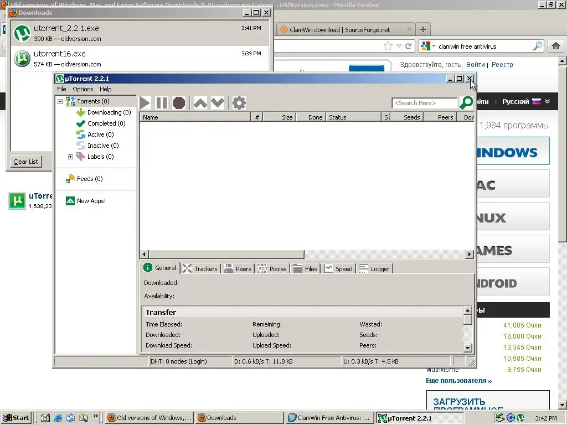Image resolution: width=567 pixels, height=425 pixels.
Task: Click the green search magnifier in uTorrent
Action: coord(466,102)
